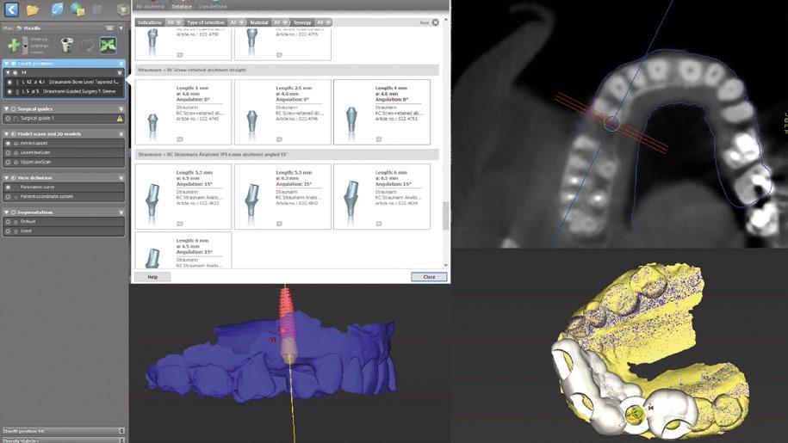
Task: Select straight abutment with Length 4 mm
Action: point(382,112)
